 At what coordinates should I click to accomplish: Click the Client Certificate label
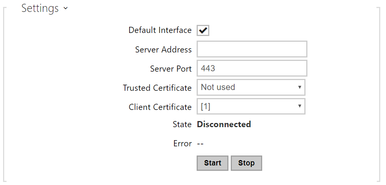[x=160, y=107]
